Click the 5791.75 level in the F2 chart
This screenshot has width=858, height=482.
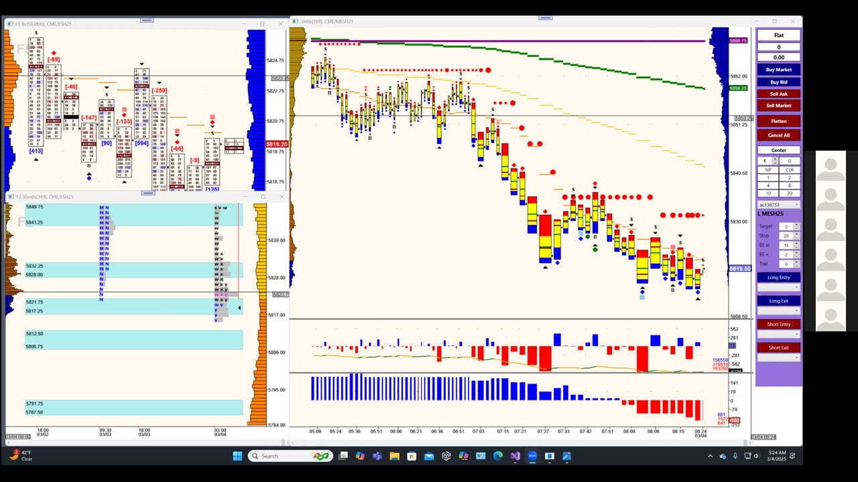(x=34, y=404)
